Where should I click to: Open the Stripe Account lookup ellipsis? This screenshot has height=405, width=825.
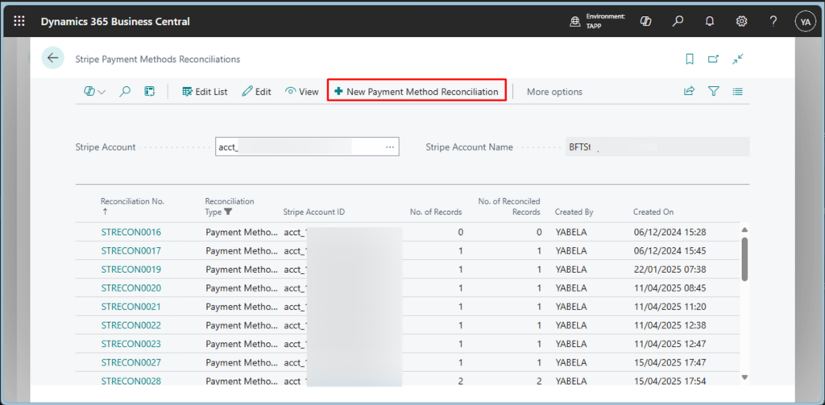coord(390,147)
